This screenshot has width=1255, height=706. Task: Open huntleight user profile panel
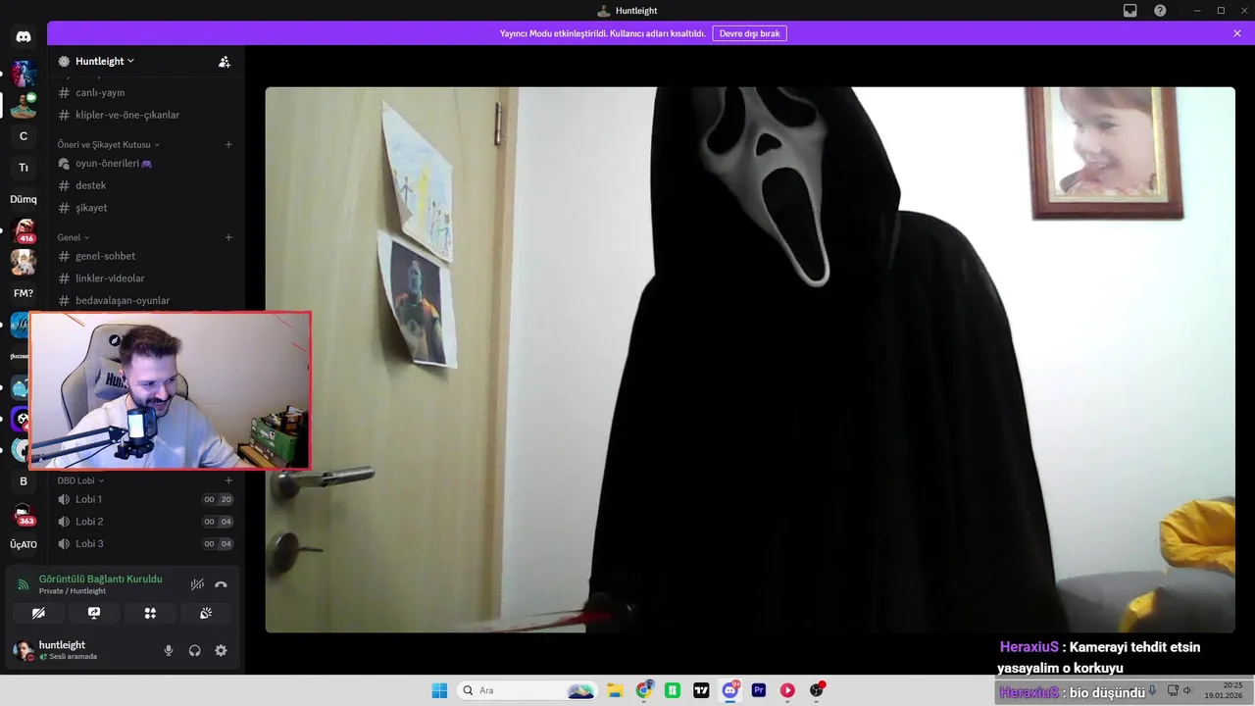click(69, 650)
